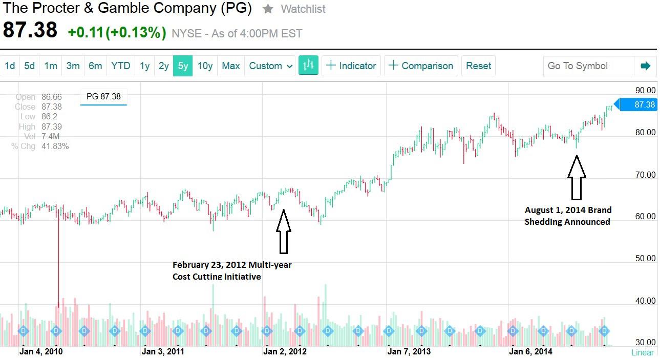Switch chart range from 5y to 10y

pos(205,66)
